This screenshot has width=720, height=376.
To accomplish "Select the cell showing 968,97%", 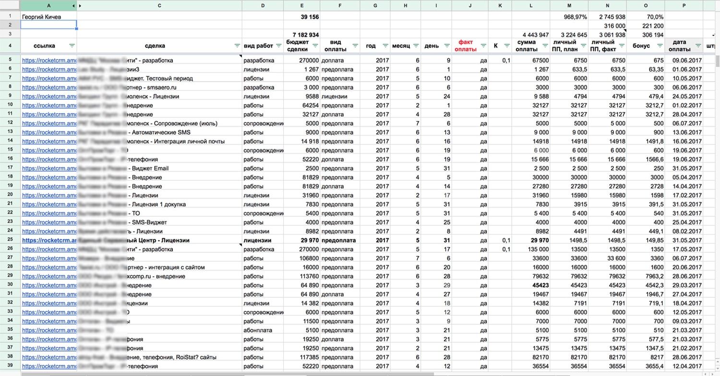I will 569,16.
